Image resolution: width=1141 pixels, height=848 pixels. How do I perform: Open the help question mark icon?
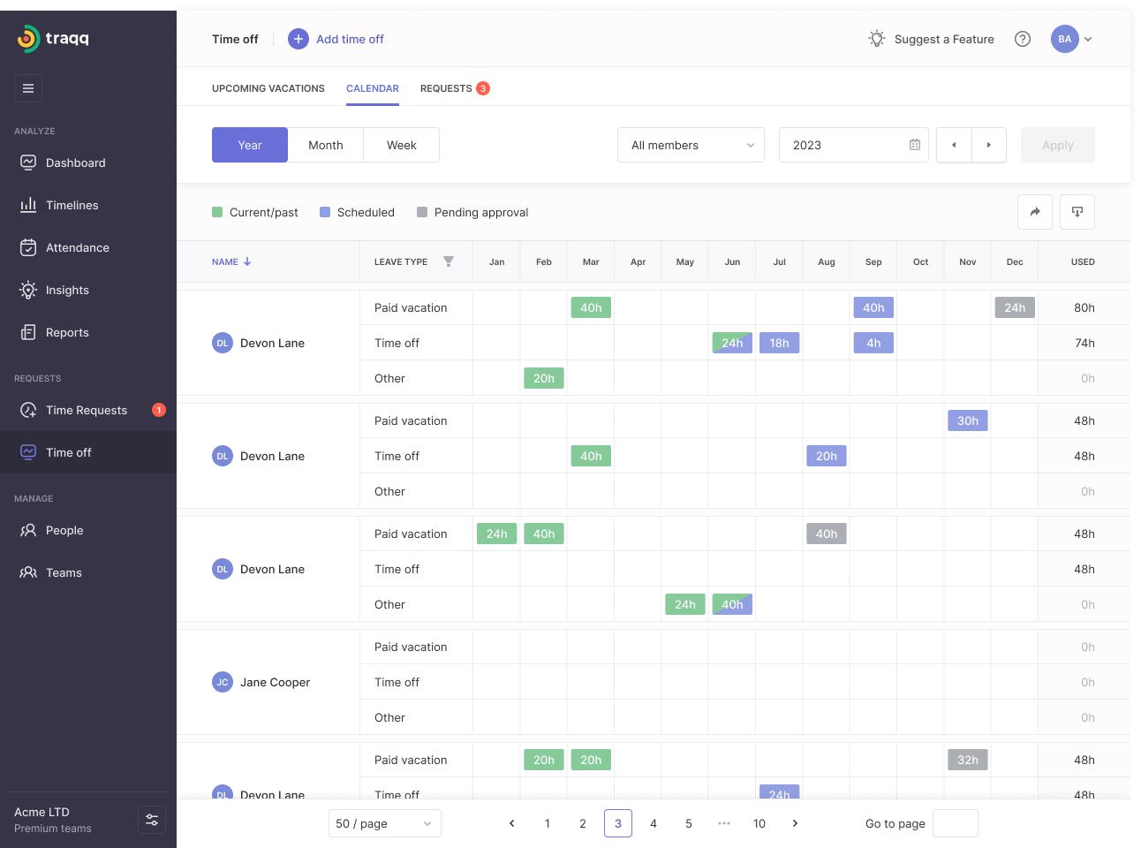tap(1023, 39)
